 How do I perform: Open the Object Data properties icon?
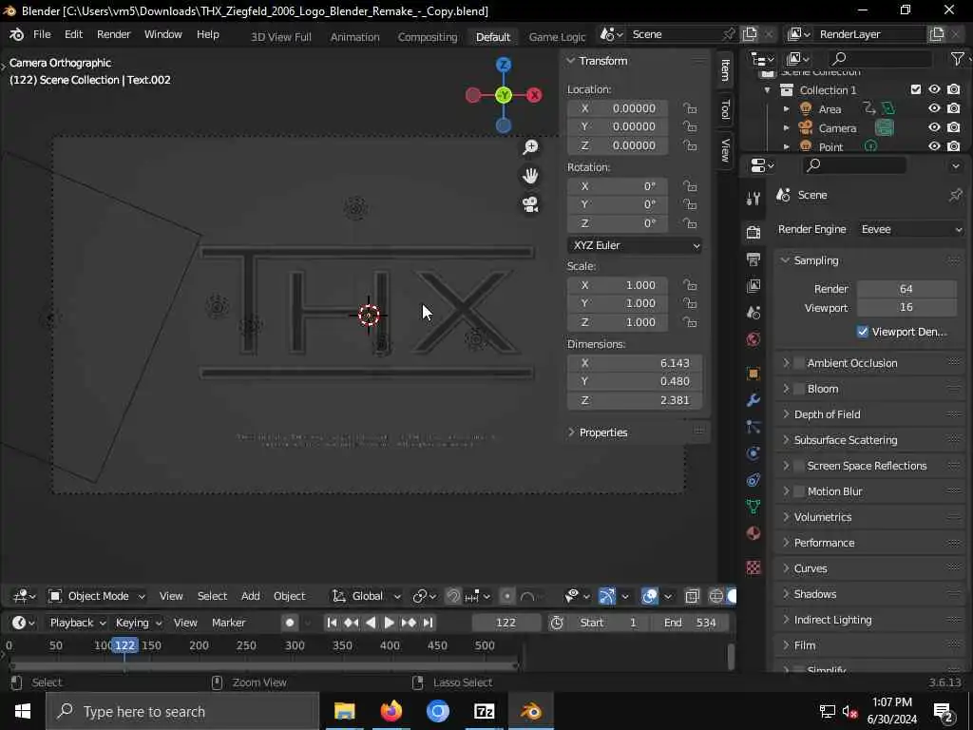[754, 507]
